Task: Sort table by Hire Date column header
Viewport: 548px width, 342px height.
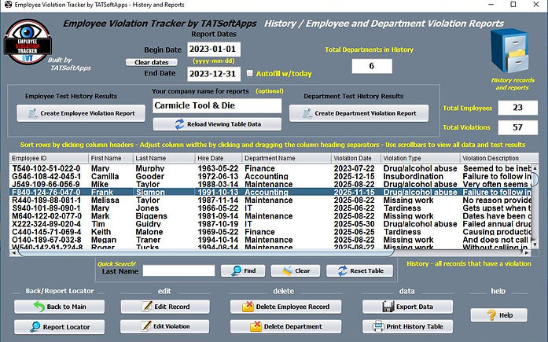Action: (x=218, y=158)
